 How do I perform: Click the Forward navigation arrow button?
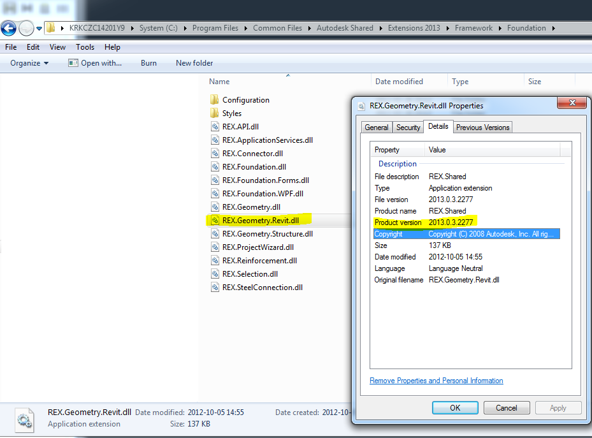pos(26,28)
